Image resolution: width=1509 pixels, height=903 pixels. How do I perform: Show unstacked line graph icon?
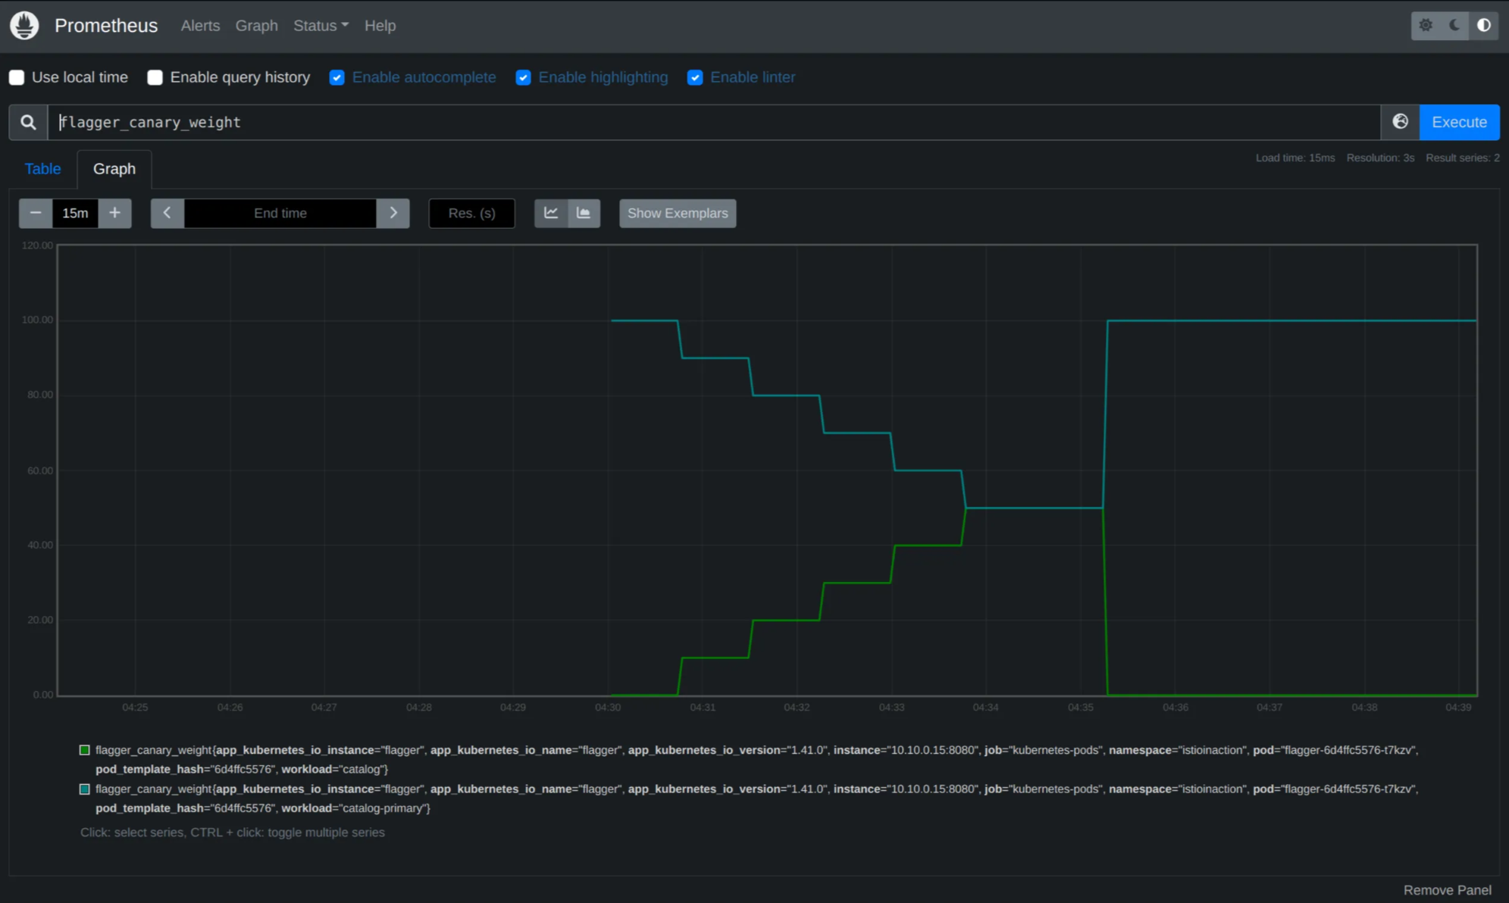551,213
